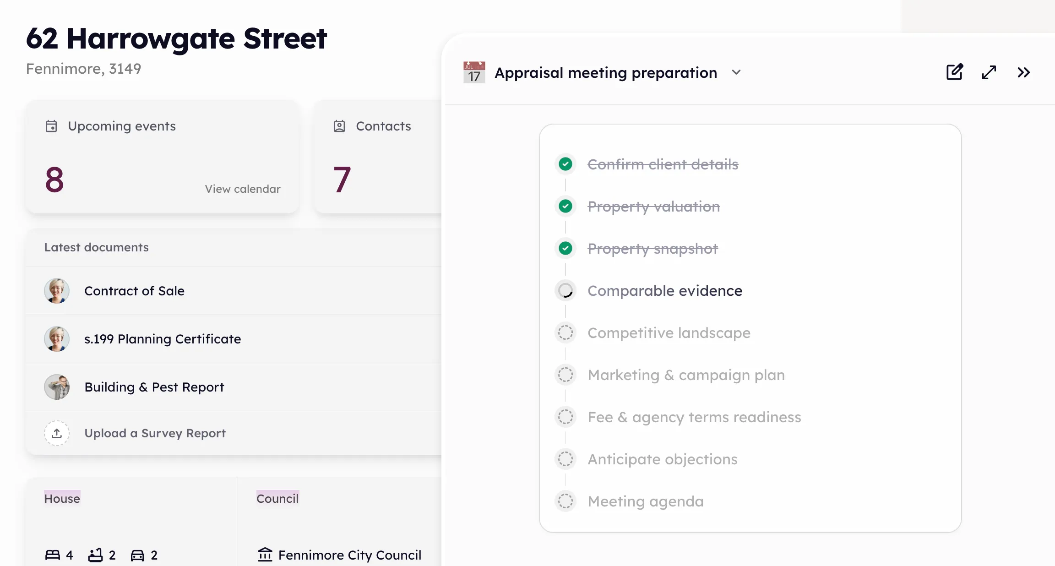Click the bedrooms bed icon
The width and height of the screenshot is (1055, 566).
(53, 555)
